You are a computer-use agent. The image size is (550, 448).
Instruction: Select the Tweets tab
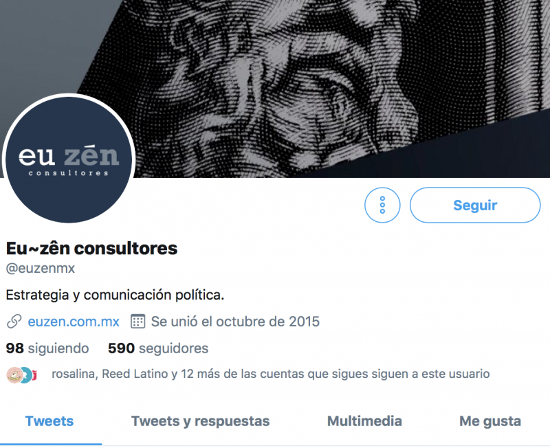(x=49, y=421)
